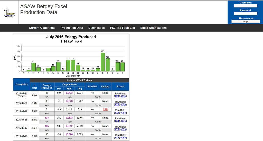Viewport: 263px width, 141px height.
Task: Download CSV raw data for 2015-07-20
Action: [x=124, y=105]
